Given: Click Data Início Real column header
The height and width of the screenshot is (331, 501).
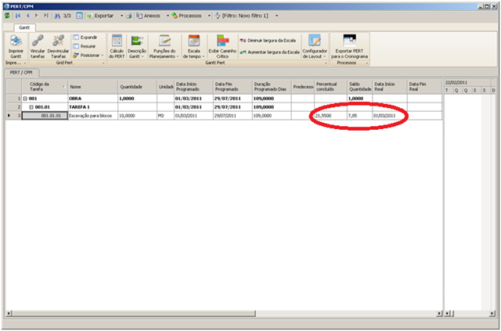Looking at the screenshot, I should pyautogui.click(x=390, y=87).
